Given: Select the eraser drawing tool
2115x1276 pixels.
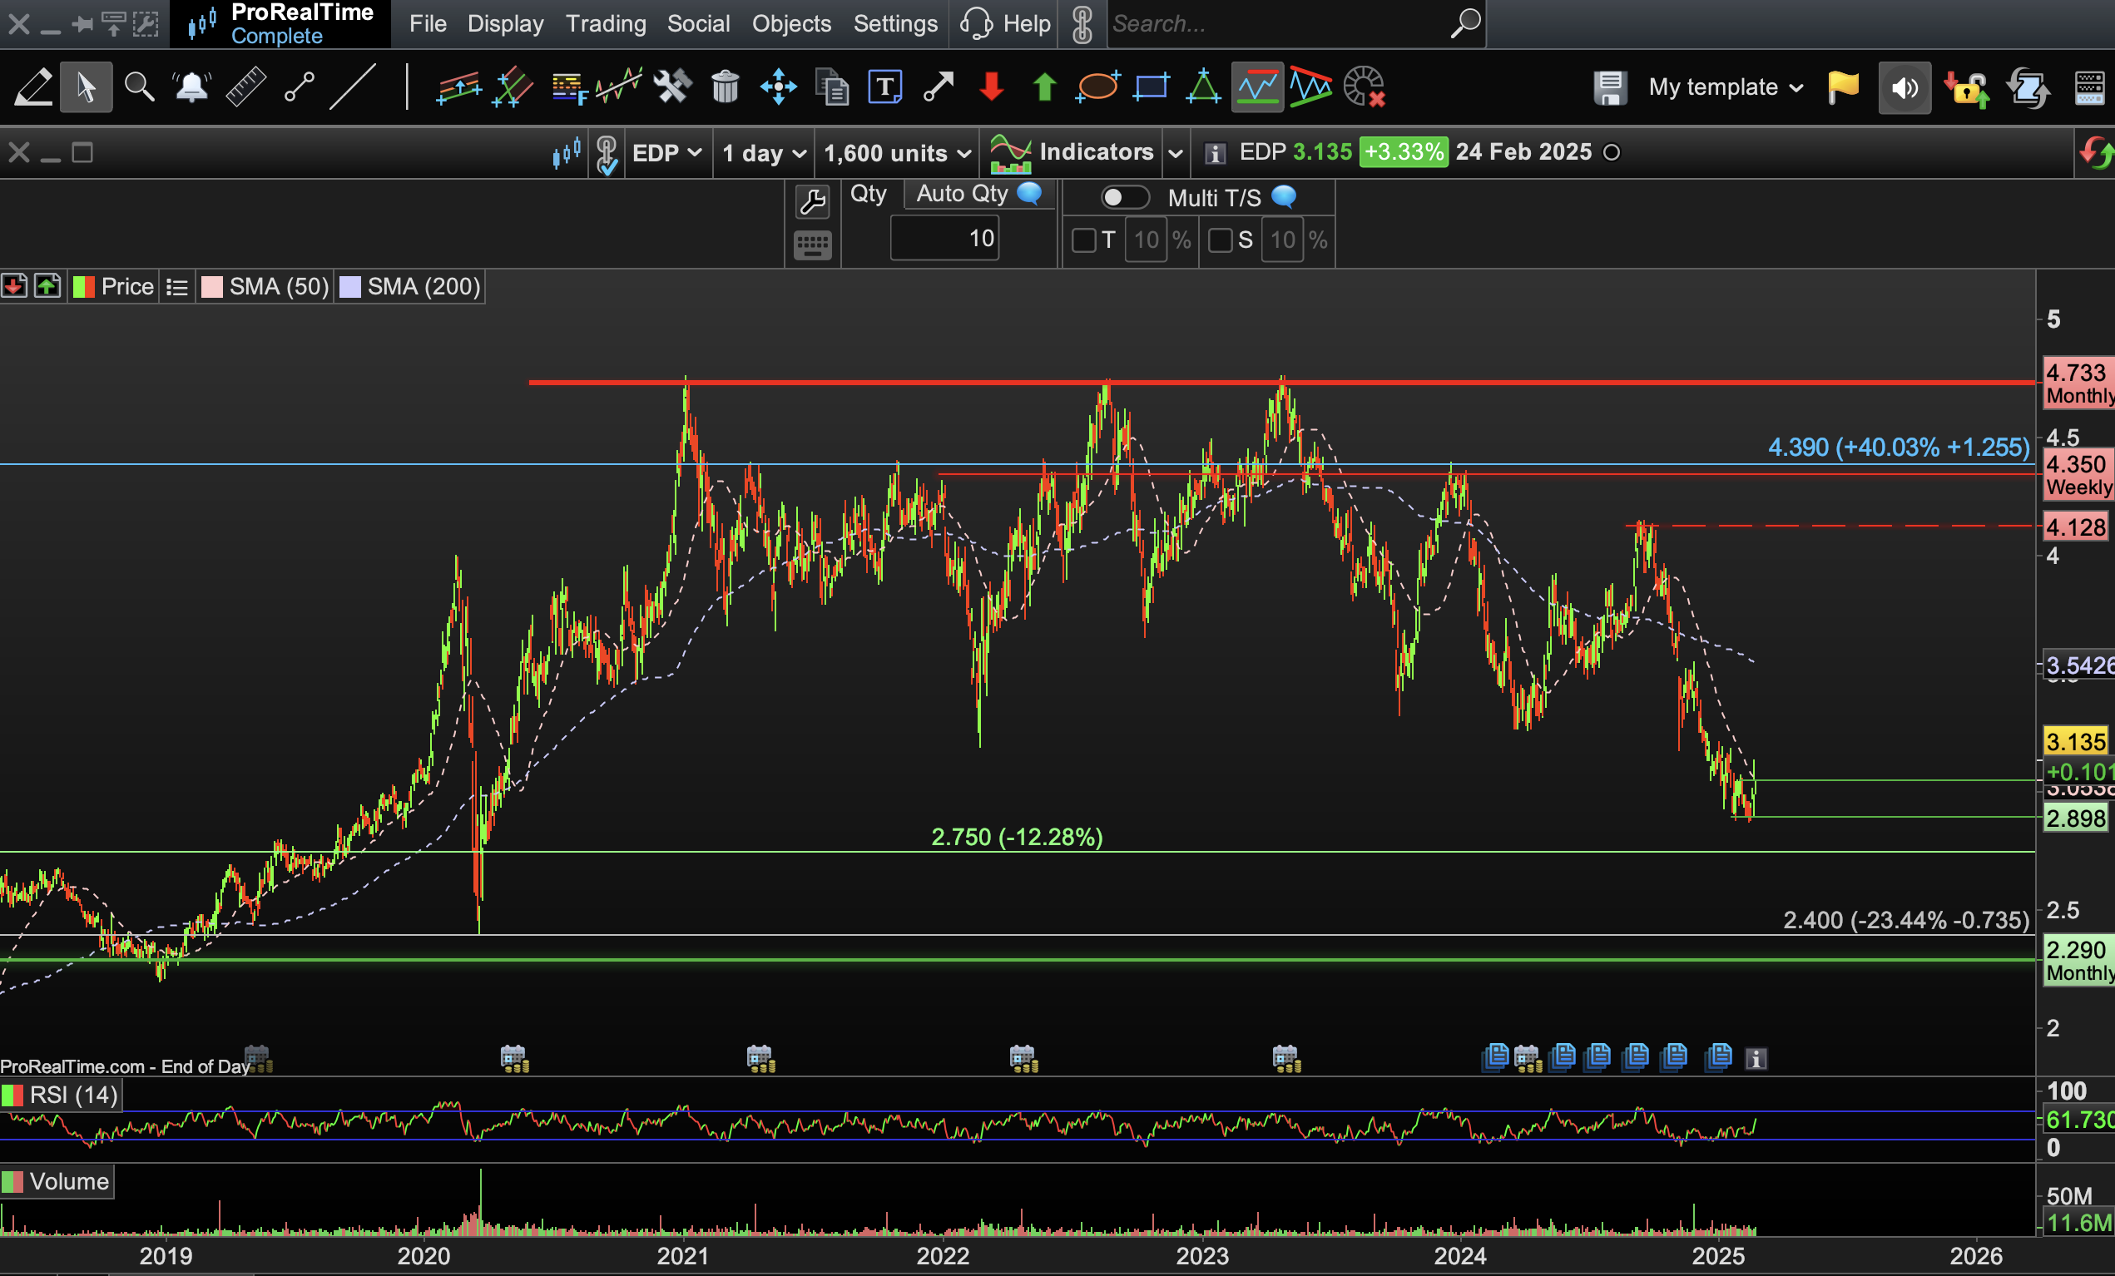Looking at the screenshot, I should point(32,87).
